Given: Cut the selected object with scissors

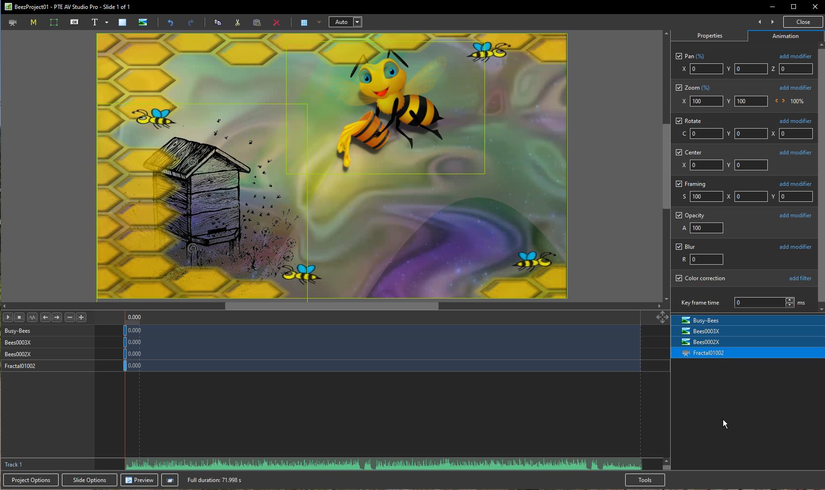Looking at the screenshot, I should pyautogui.click(x=238, y=22).
